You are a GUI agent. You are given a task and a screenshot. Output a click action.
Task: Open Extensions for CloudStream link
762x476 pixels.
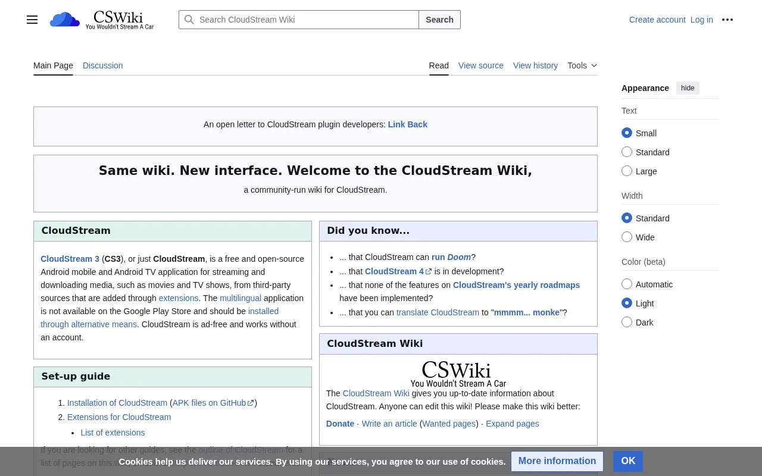coord(119,417)
